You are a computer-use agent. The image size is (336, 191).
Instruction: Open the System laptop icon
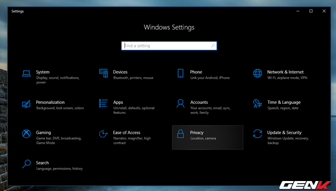(26, 73)
